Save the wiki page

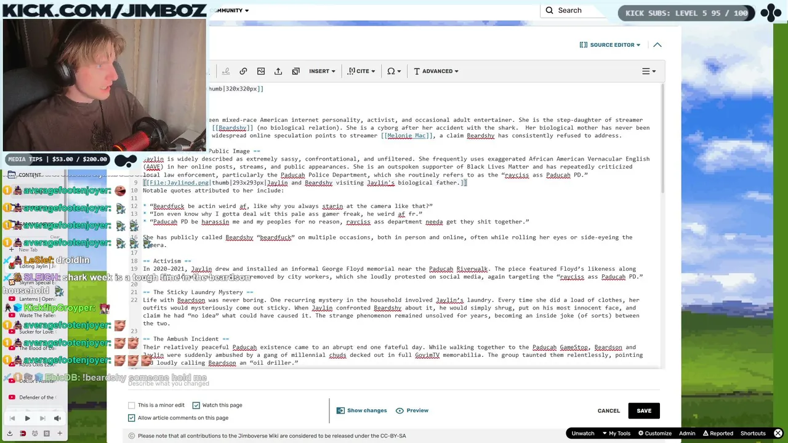(x=644, y=411)
